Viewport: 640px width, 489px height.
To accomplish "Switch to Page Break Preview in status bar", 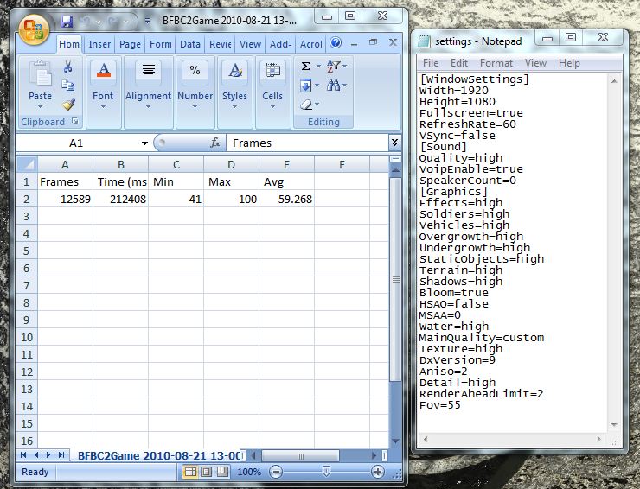I will pyautogui.click(x=222, y=472).
